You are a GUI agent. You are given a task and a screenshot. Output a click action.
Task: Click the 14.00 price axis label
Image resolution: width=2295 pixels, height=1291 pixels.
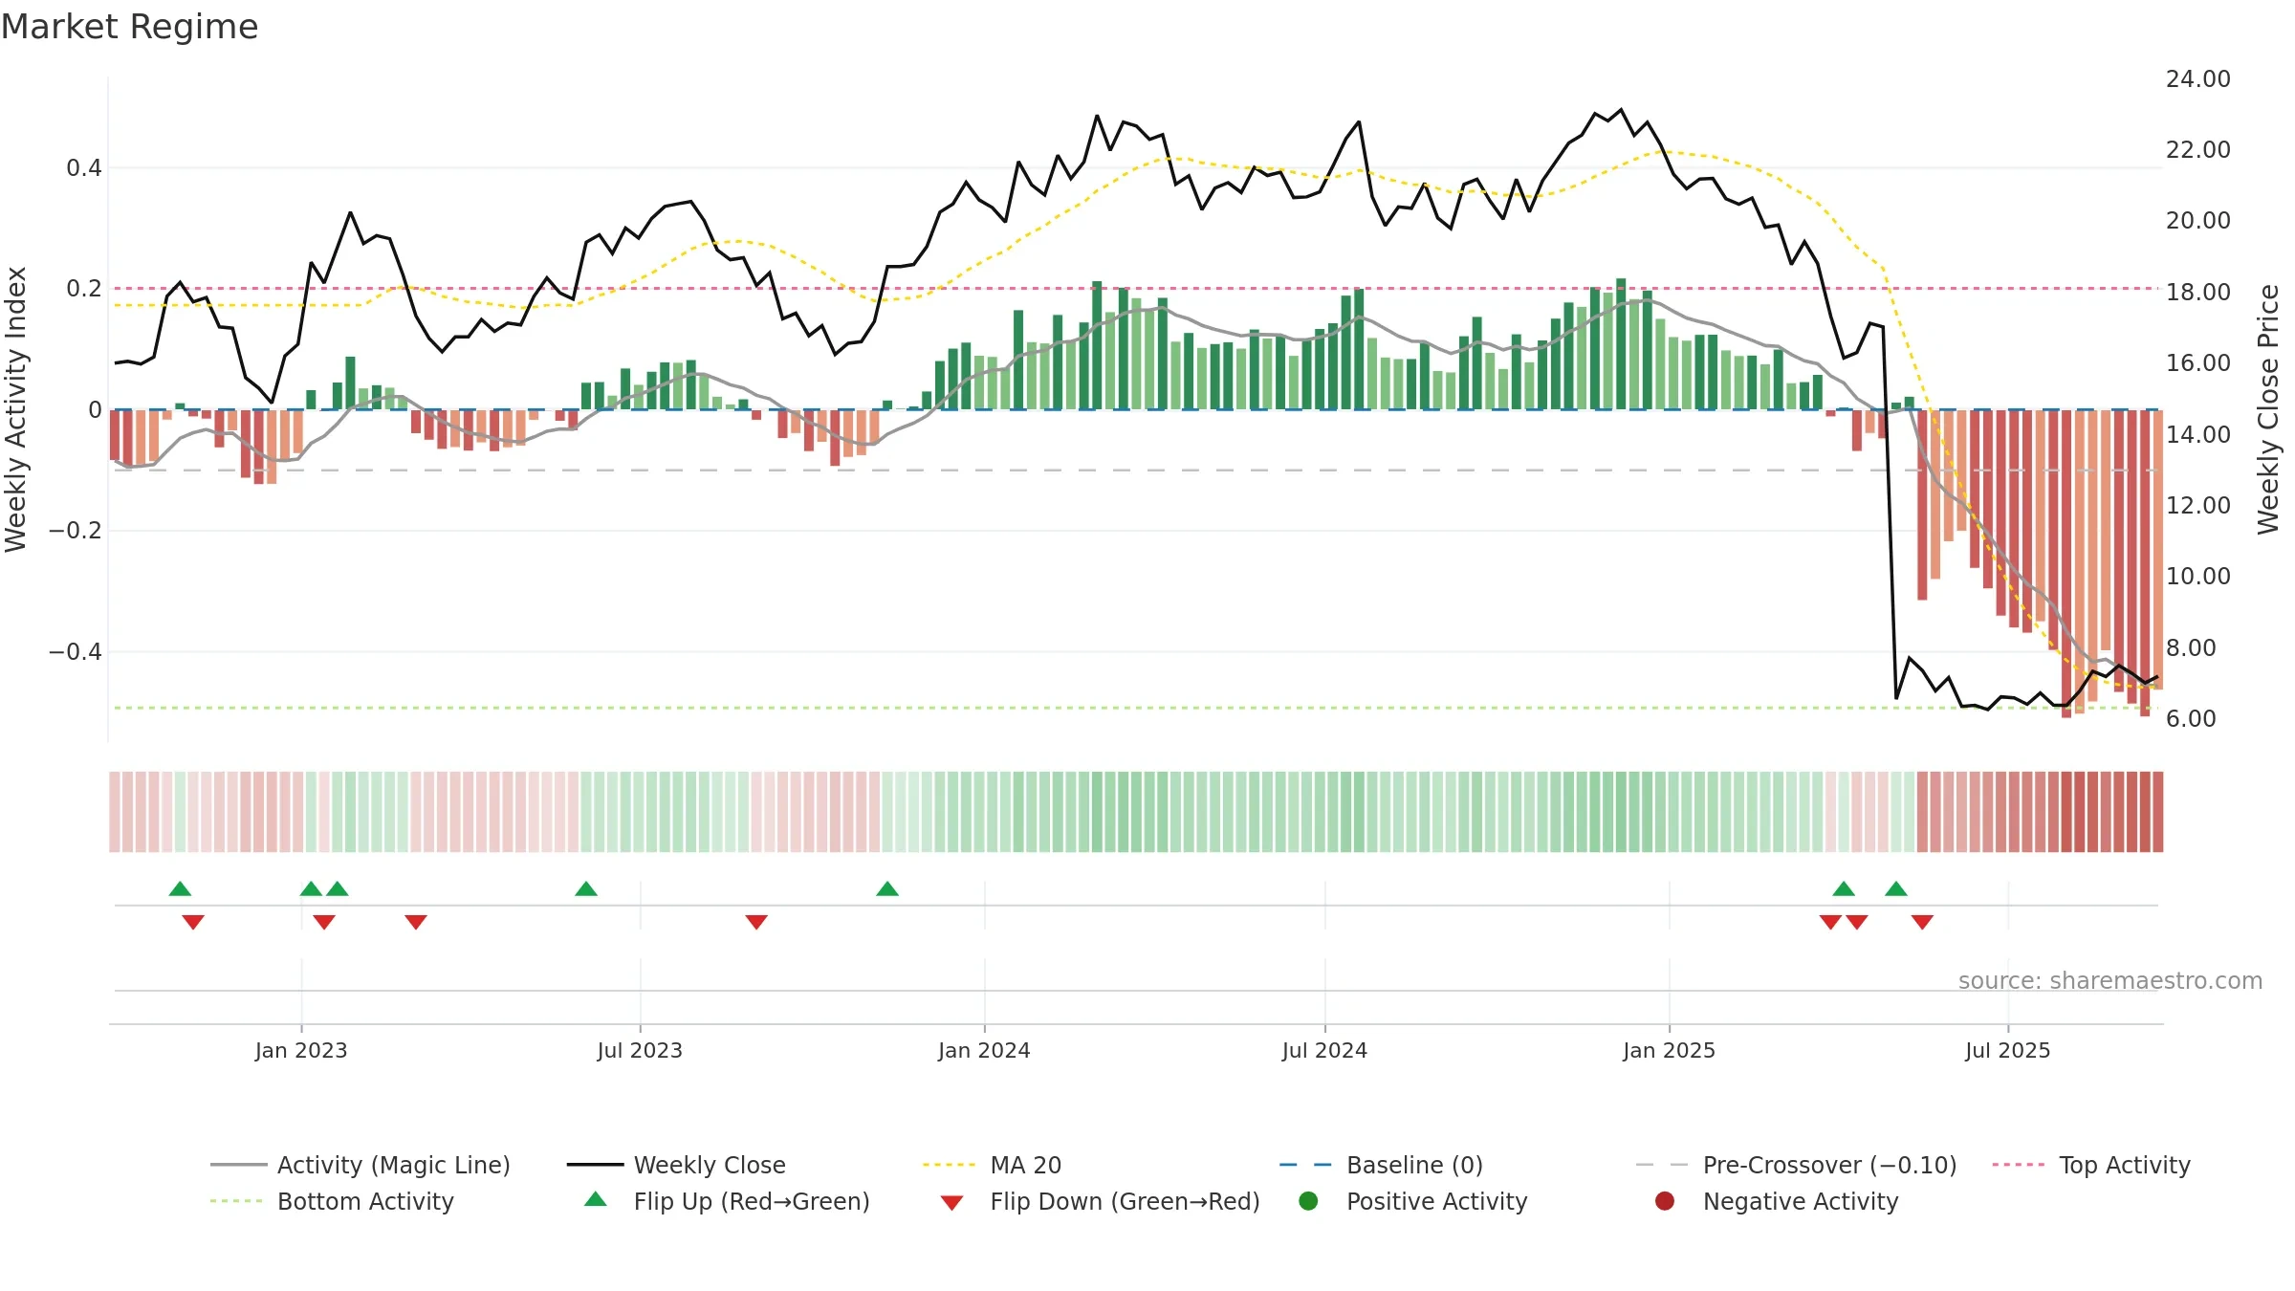point(2198,434)
